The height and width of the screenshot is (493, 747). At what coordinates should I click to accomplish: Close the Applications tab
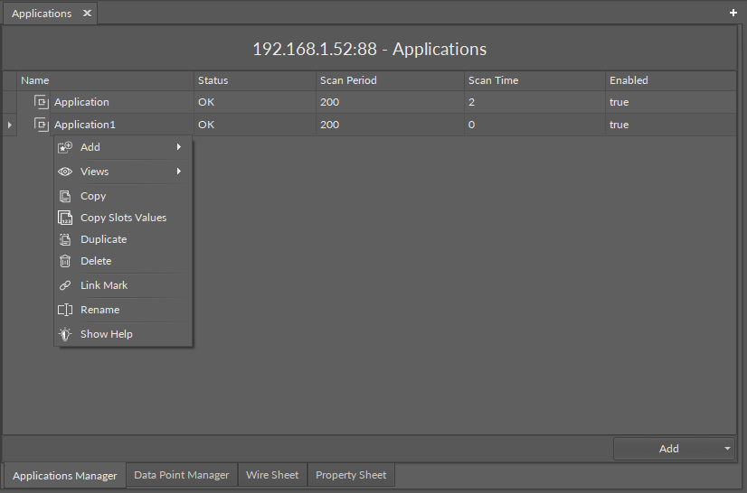[87, 14]
